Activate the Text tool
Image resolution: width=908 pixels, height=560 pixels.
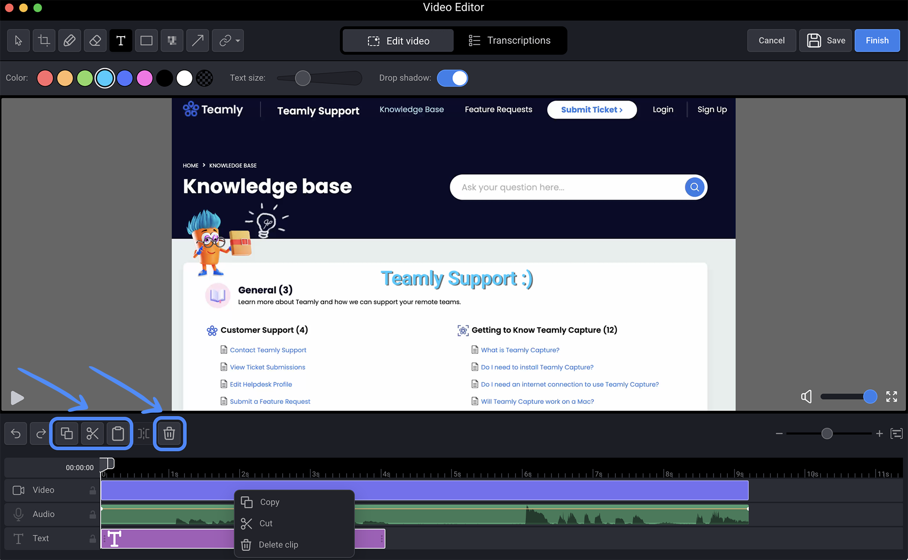[121, 40]
